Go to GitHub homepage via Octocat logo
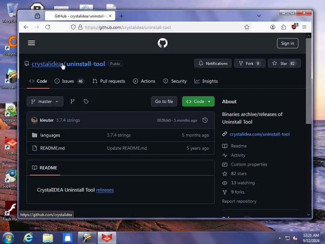 coord(162,43)
